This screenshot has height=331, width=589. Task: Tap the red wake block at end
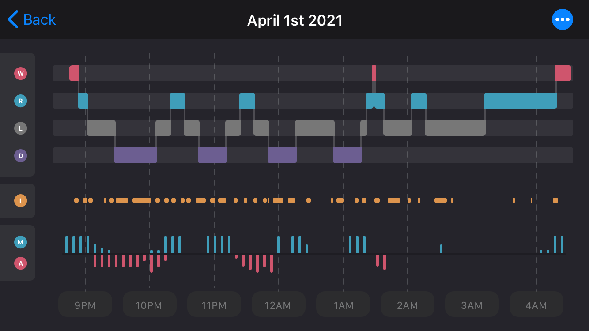coord(563,73)
